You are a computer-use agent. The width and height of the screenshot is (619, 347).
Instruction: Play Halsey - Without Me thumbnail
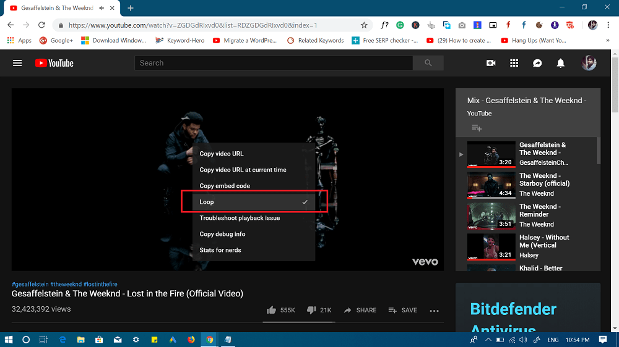491,246
